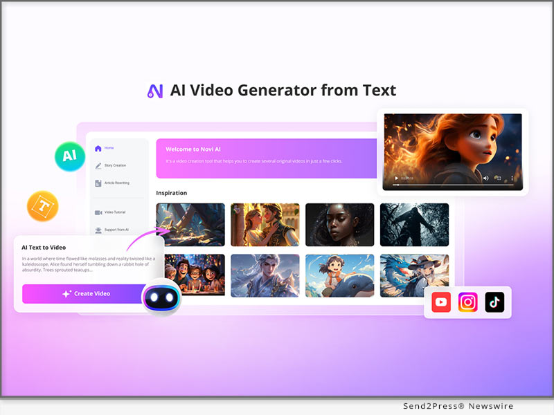Open the Video Tutorial section
The height and width of the screenshot is (415, 554).
coord(115,212)
